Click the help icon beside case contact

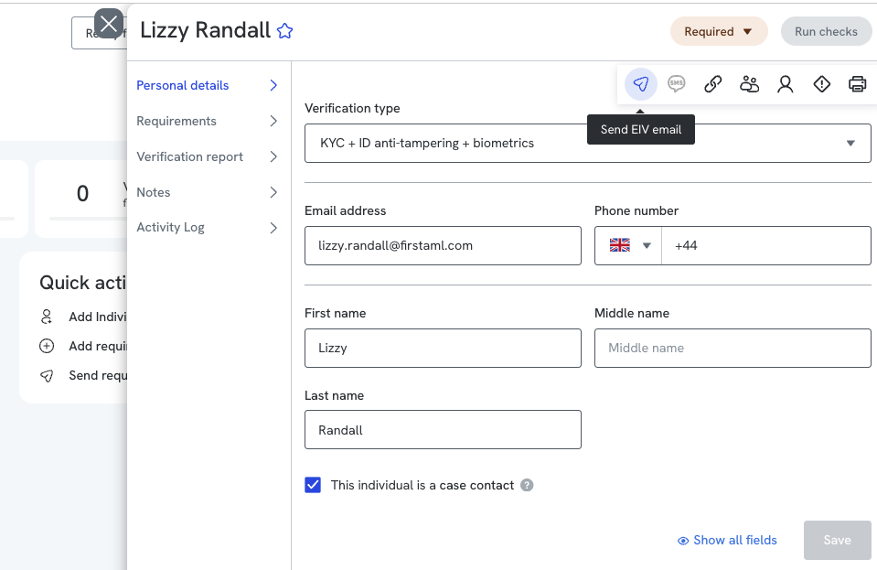click(527, 485)
